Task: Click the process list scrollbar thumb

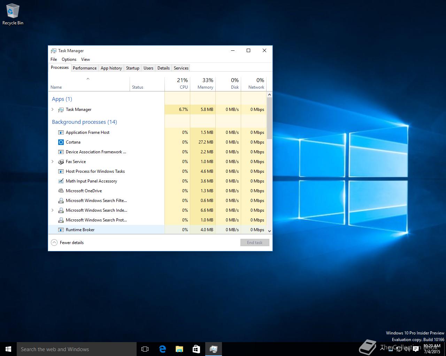Action: click(269, 118)
